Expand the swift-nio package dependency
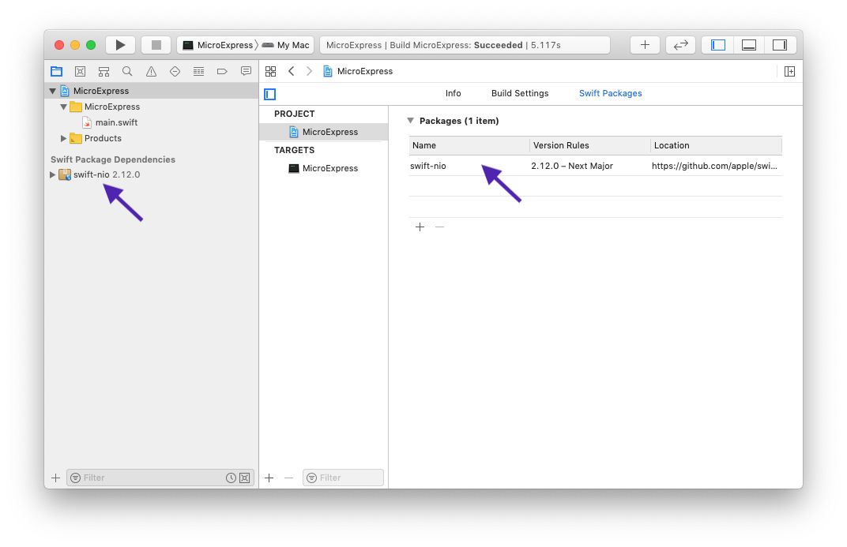 52,174
